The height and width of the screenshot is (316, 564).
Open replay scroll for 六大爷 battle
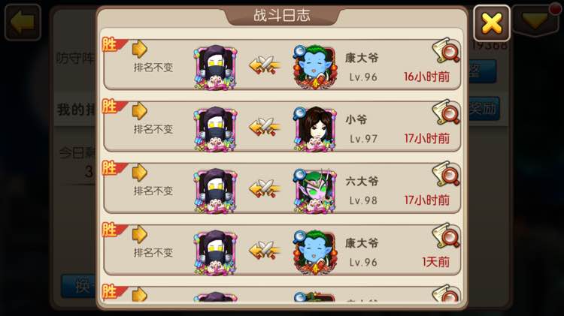tap(446, 174)
